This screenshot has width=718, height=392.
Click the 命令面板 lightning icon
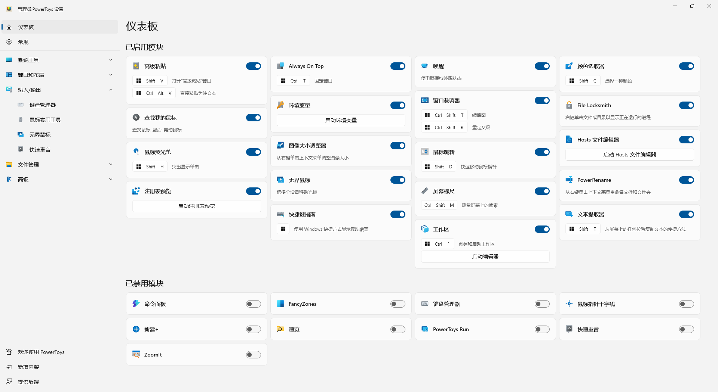(x=136, y=304)
